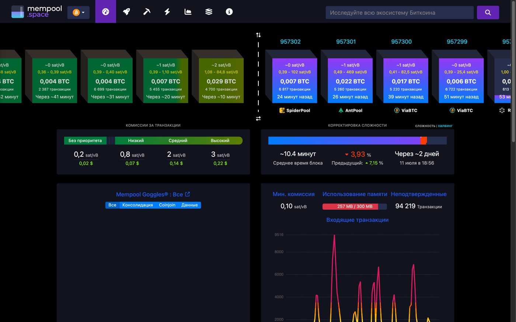Open mempool block arriving in ~41 minutes
516x322 pixels.
[55, 80]
